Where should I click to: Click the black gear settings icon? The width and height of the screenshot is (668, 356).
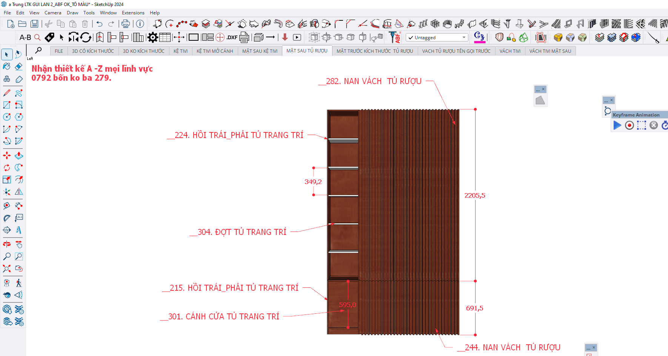tap(152, 37)
